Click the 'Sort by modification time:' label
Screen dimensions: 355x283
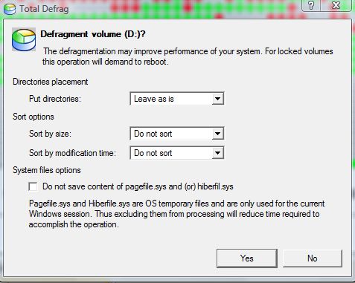point(72,153)
